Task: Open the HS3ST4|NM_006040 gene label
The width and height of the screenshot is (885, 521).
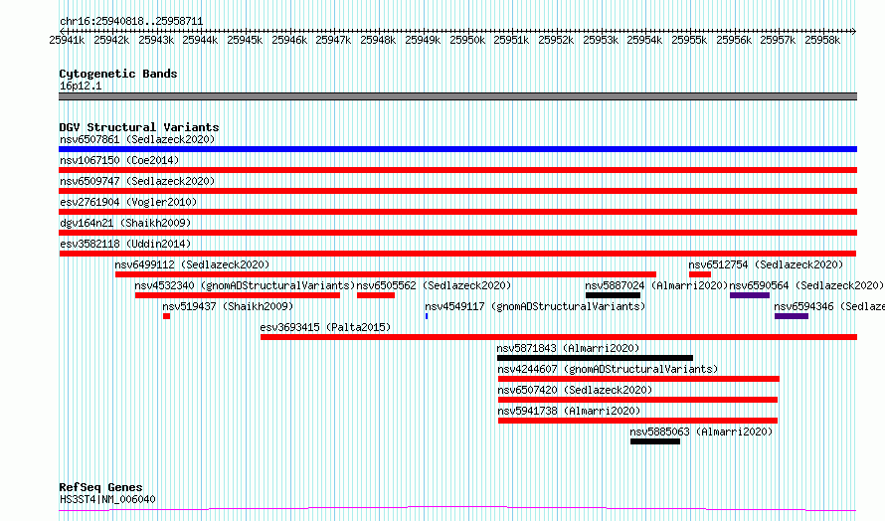Action: pyautogui.click(x=107, y=499)
